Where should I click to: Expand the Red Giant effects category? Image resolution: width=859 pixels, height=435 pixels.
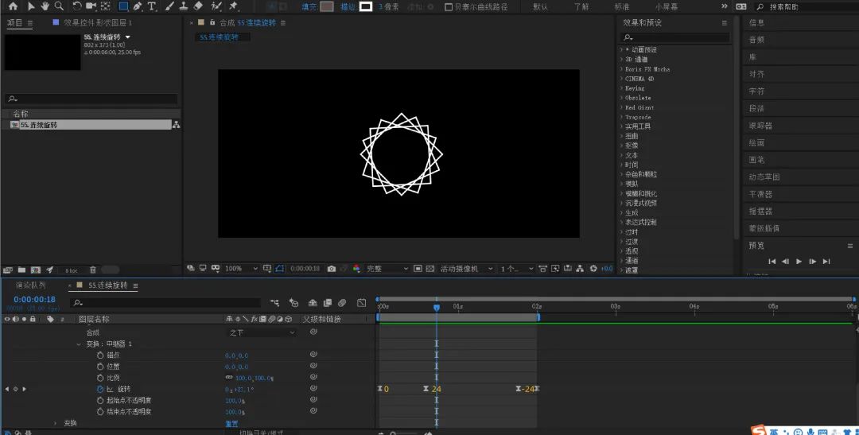622,107
